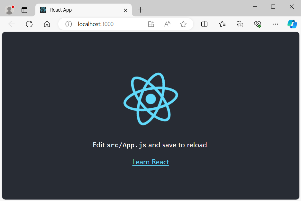Close the React App tab
301x201 pixels.
(x=125, y=10)
